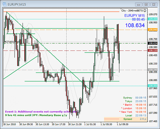Click the 108.455 price scale value
The height and width of the screenshot is (129, 160).
pyautogui.click(x=153, y=55)
